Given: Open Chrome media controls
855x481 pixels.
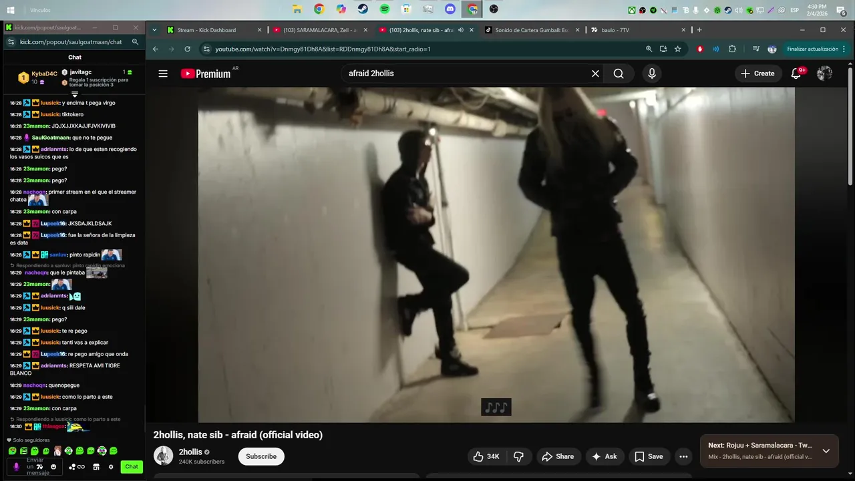Looking at the screenshot, I should [x=755, y=49].
